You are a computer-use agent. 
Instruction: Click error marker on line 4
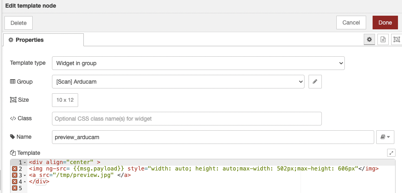(15, 182)
